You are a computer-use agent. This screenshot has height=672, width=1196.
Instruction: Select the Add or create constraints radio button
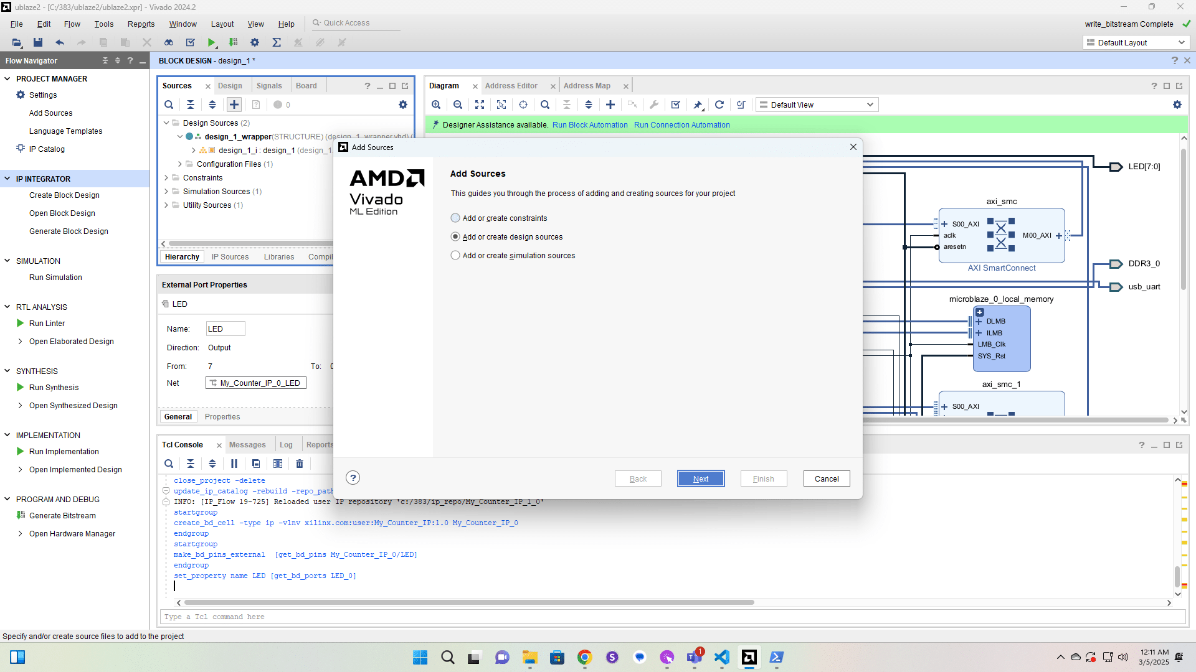(455, 218)
